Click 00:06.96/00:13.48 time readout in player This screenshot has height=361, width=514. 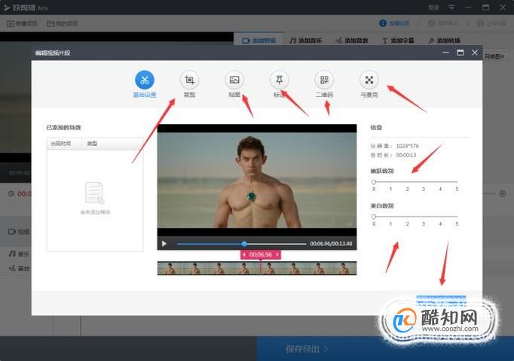pyautogui.click(x=331, y=244)
